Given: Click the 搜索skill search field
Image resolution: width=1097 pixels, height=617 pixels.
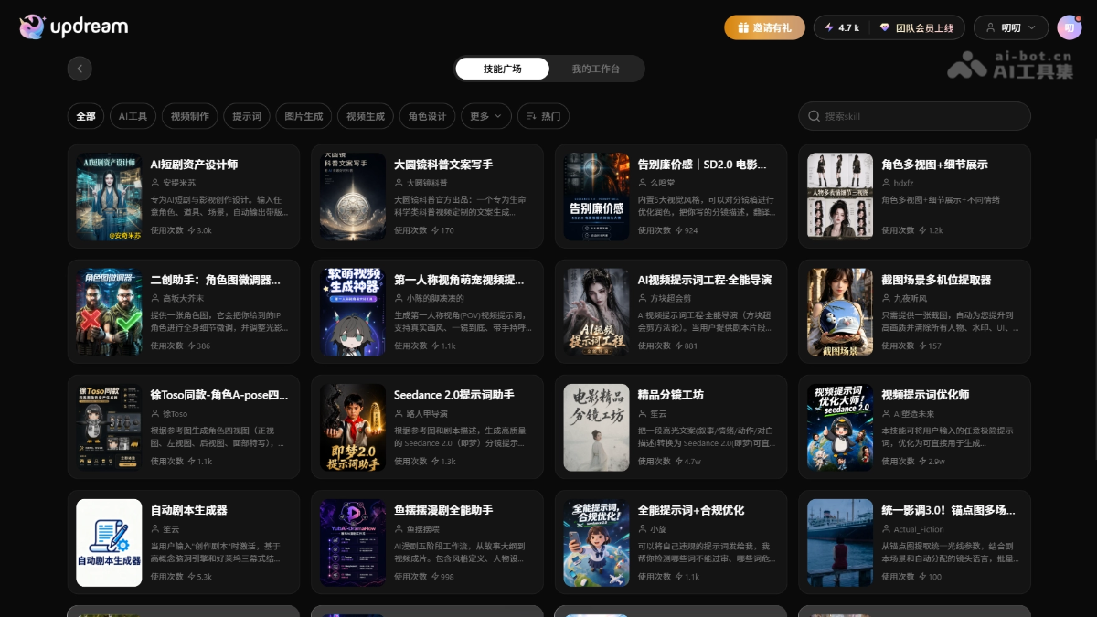Looking at the screenshot, I should click(914, 116).
